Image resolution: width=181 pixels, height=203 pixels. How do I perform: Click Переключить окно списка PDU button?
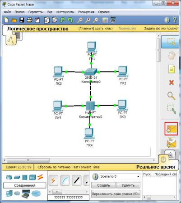[116, 194]
